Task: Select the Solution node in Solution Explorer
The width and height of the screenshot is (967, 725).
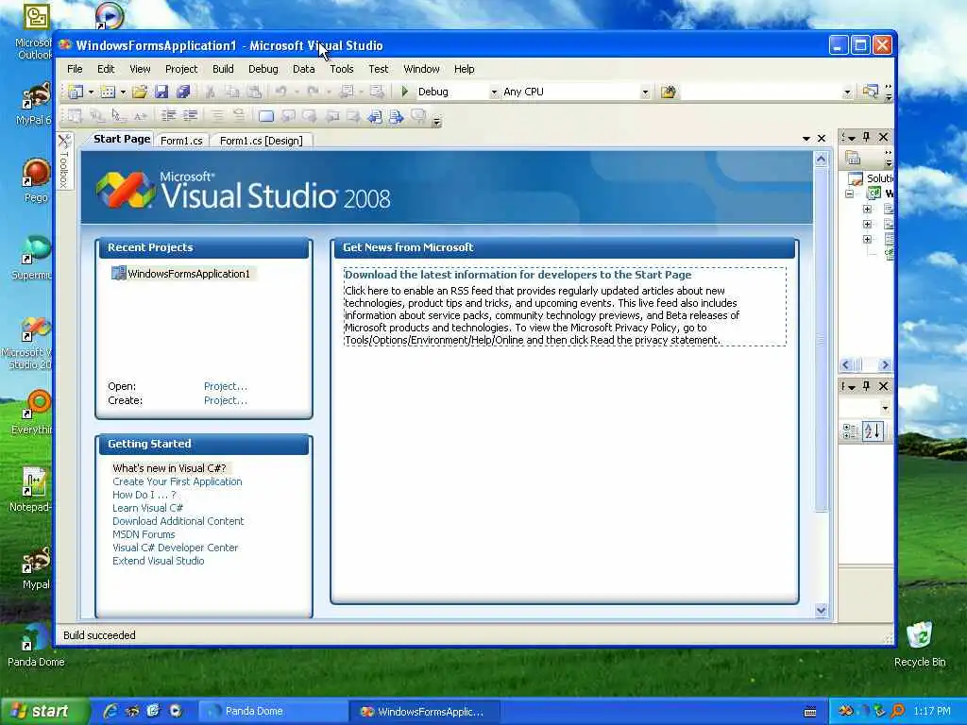Action: click(872, 178)
